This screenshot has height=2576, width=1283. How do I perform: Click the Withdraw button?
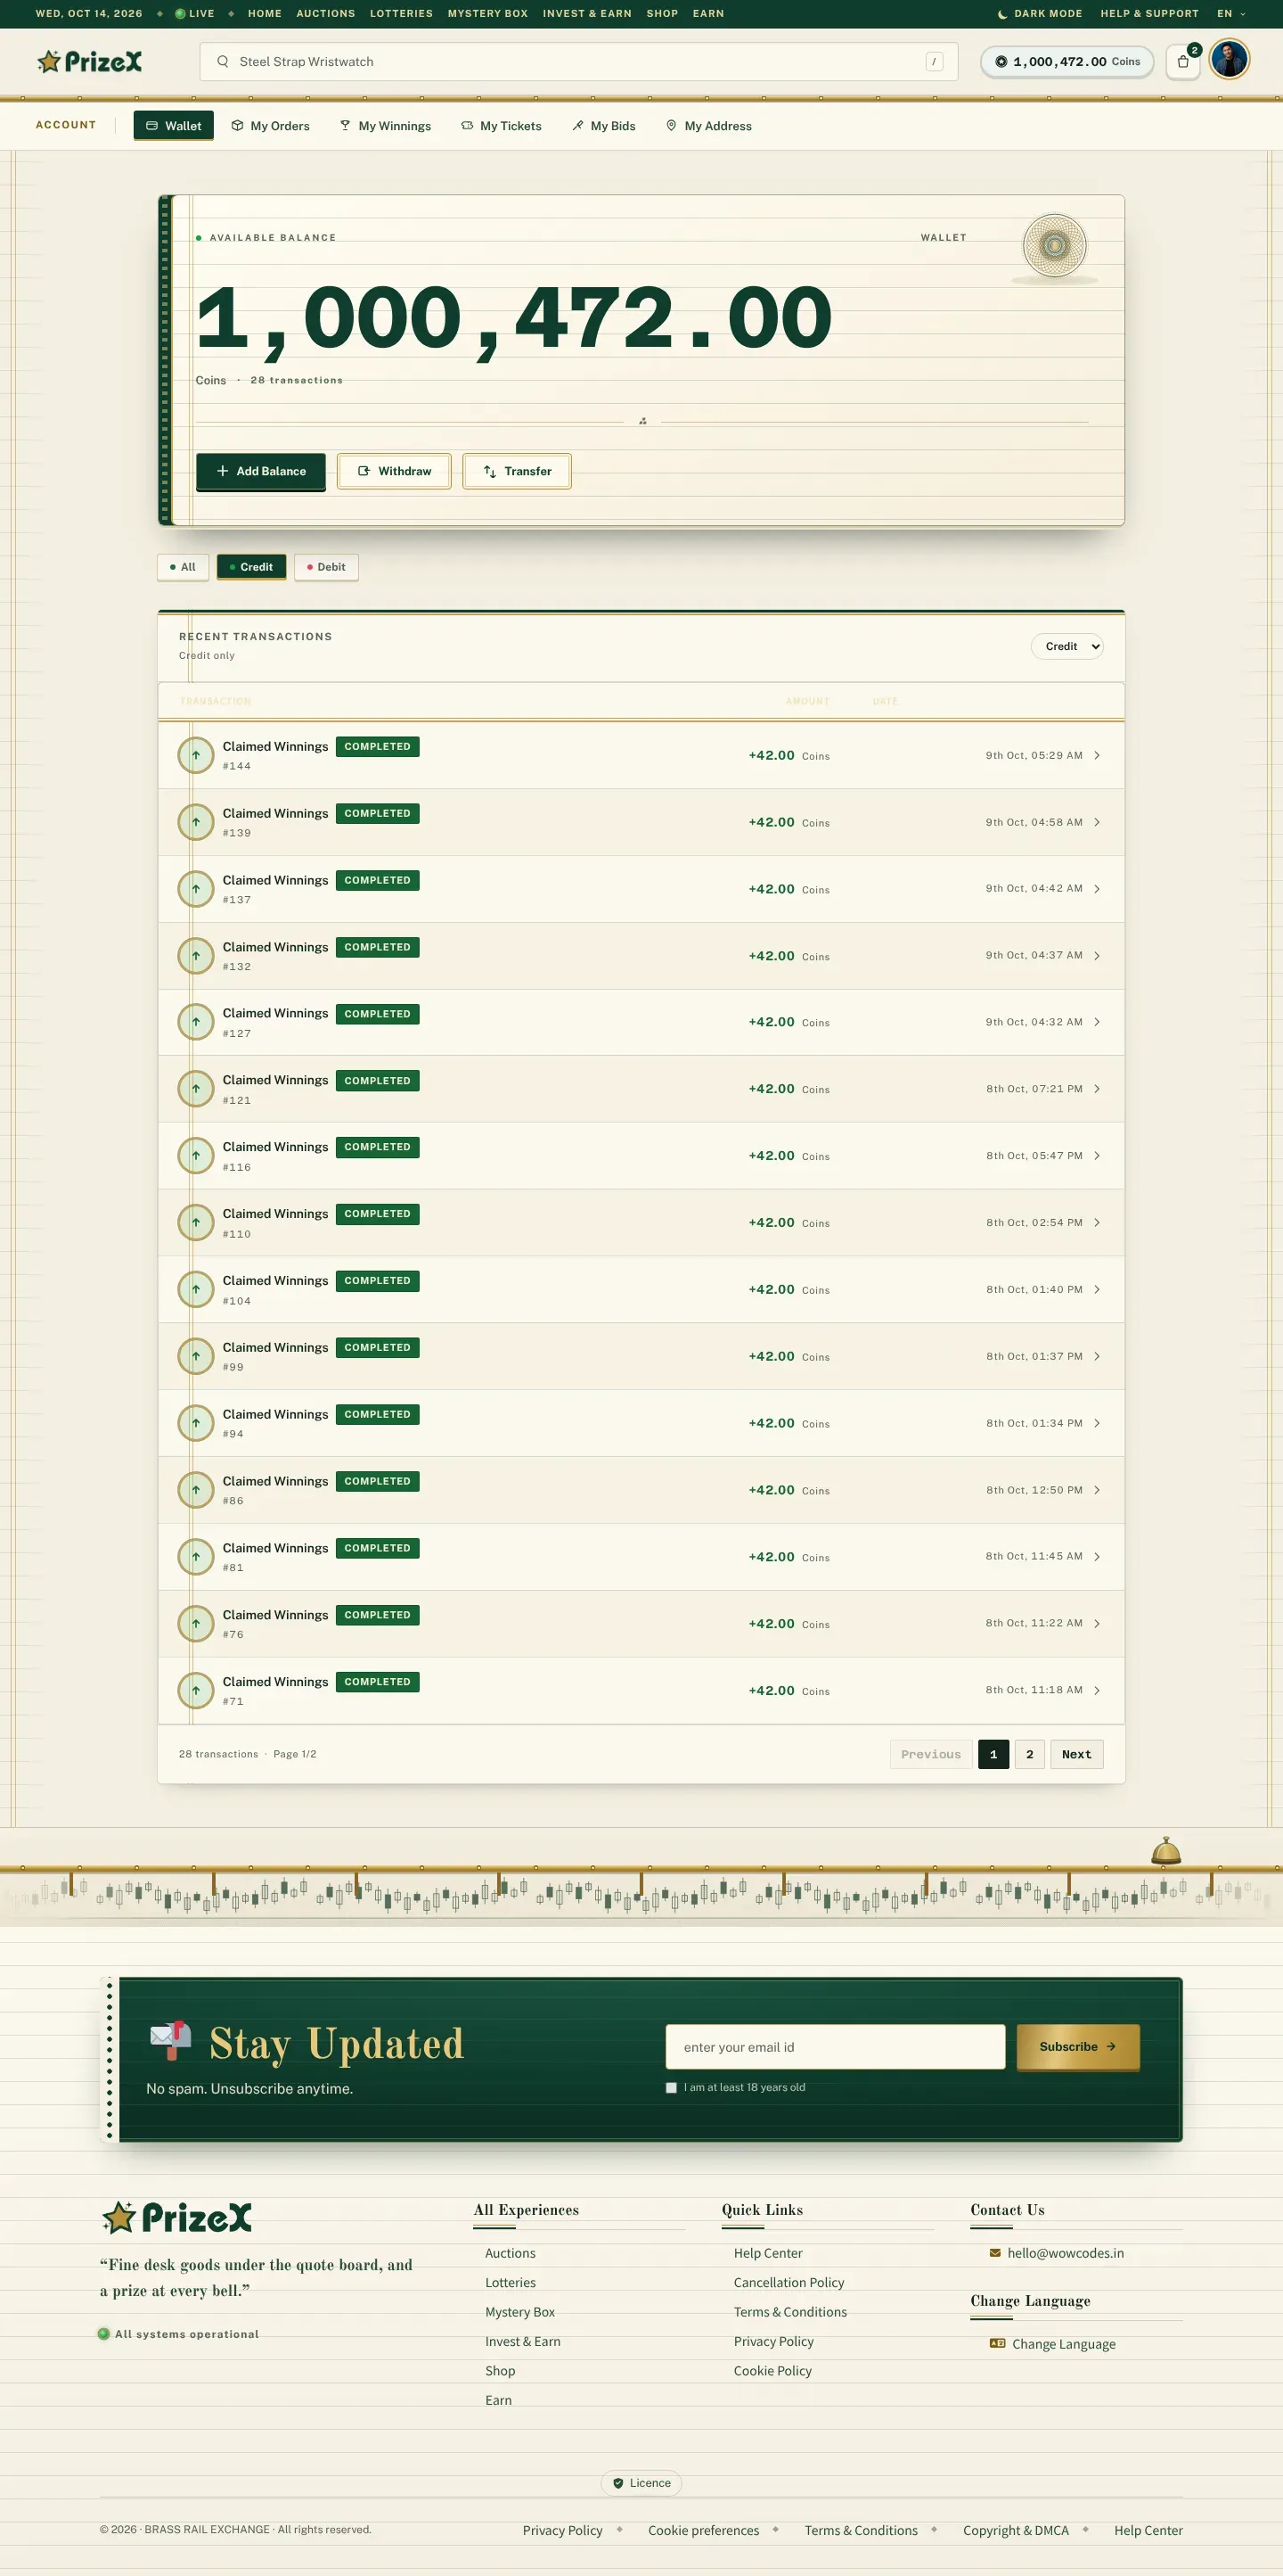[395, 471]
